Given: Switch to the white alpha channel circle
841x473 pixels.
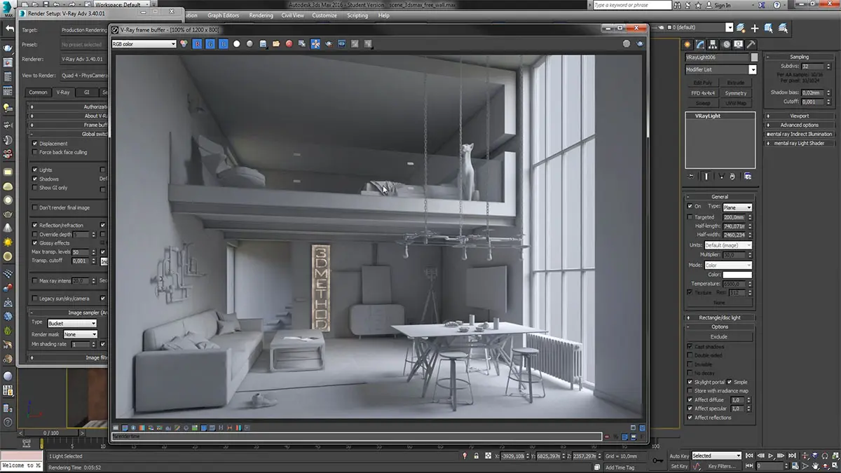Looking at the screenshot, I should tap(236, 43).
